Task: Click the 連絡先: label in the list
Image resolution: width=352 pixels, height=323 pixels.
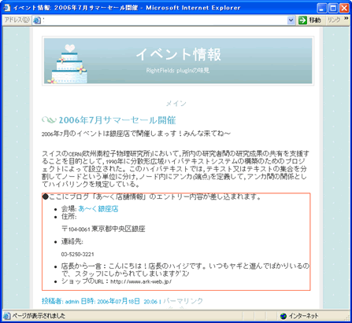Action: [x=72, y=241]
